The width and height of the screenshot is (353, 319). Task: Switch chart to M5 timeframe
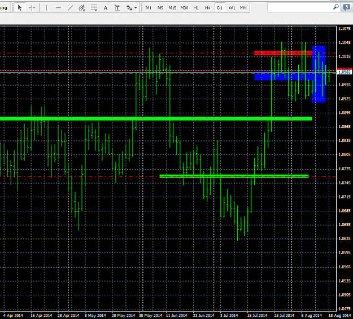(160, 8)
